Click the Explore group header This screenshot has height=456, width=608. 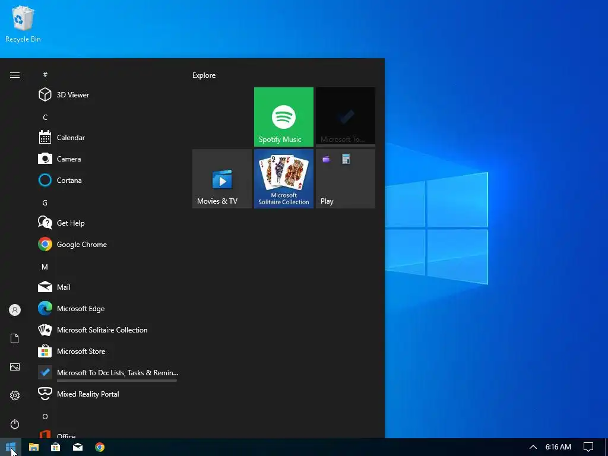point(204,75)
